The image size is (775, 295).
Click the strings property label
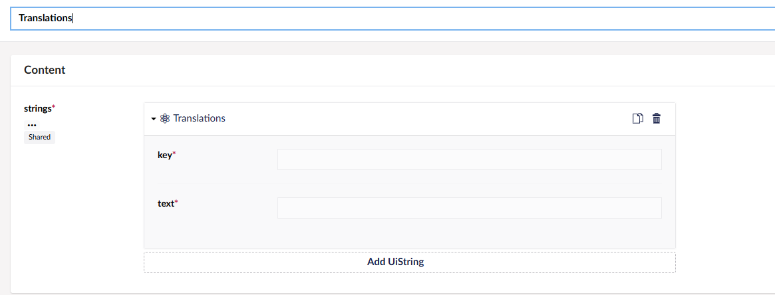[37, 108]
